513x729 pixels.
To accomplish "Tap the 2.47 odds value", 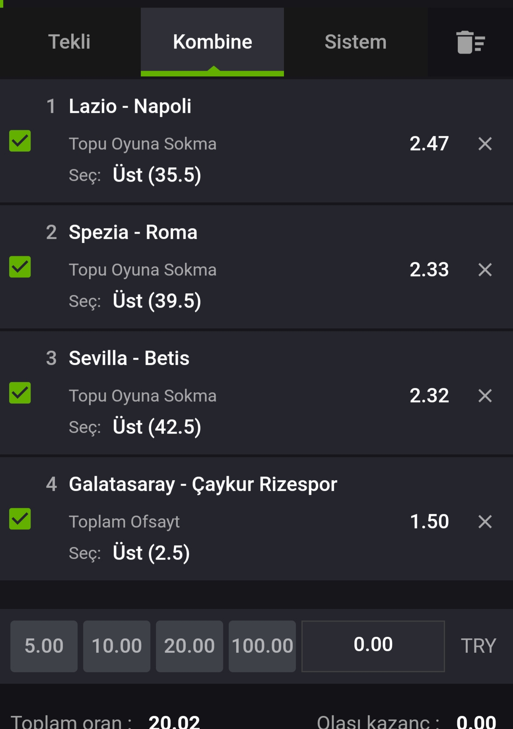I will coord(429,143).
